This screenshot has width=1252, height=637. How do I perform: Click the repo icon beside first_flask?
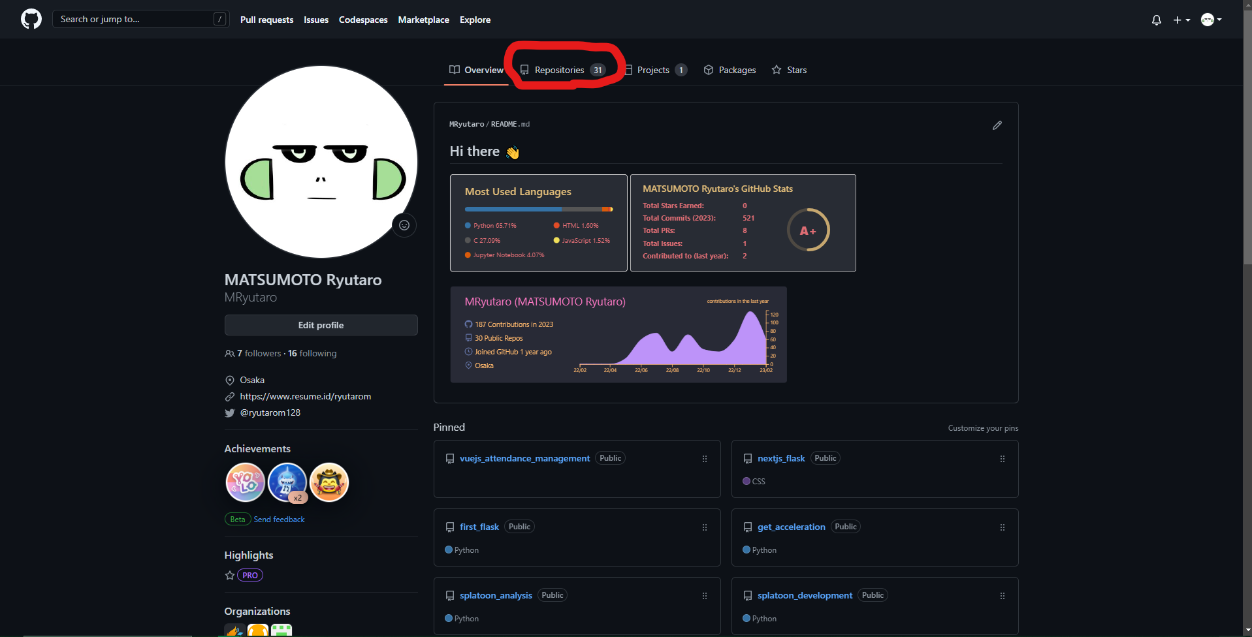coord(450,527)
